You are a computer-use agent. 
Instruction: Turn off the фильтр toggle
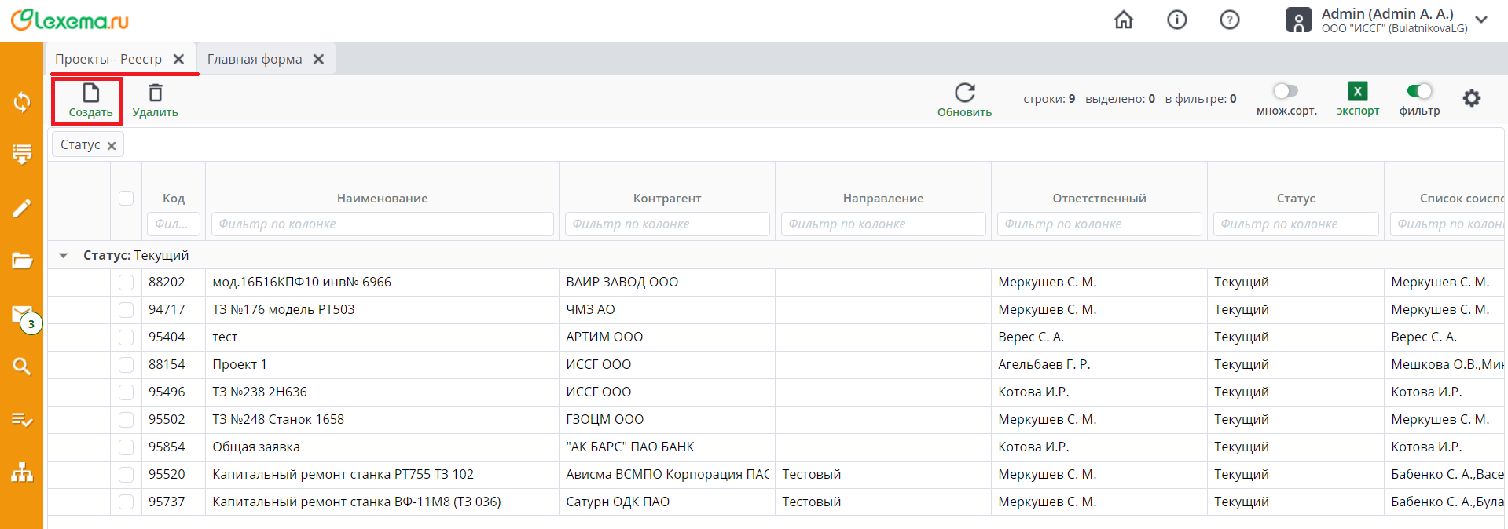pyautogui.click(x=1419, y=91)
